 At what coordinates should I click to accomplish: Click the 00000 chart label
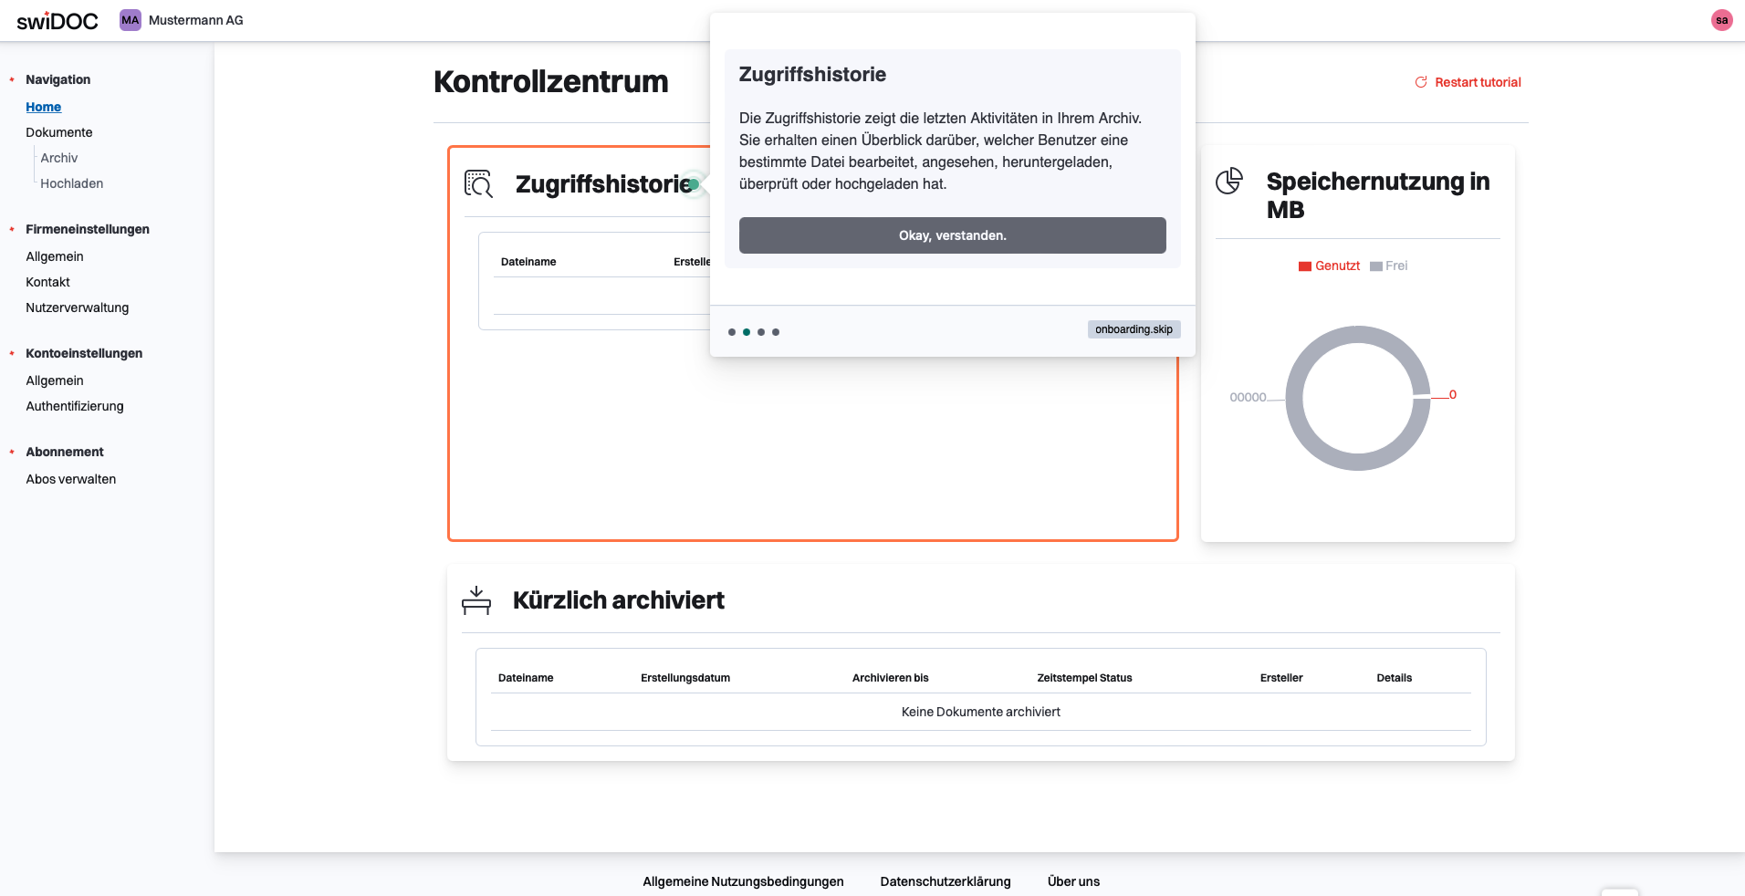(x=1248, y=397)
